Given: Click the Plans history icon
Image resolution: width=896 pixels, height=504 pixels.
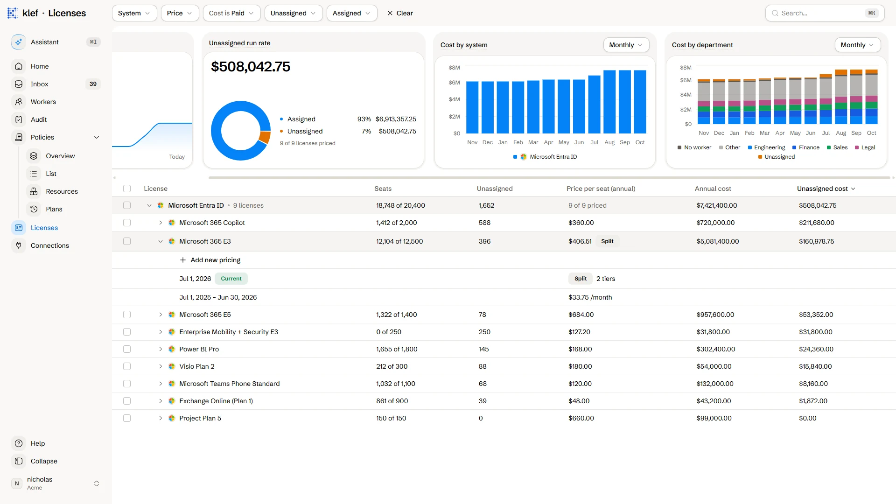Looking at the screenshot, I should tap(34, 209).
